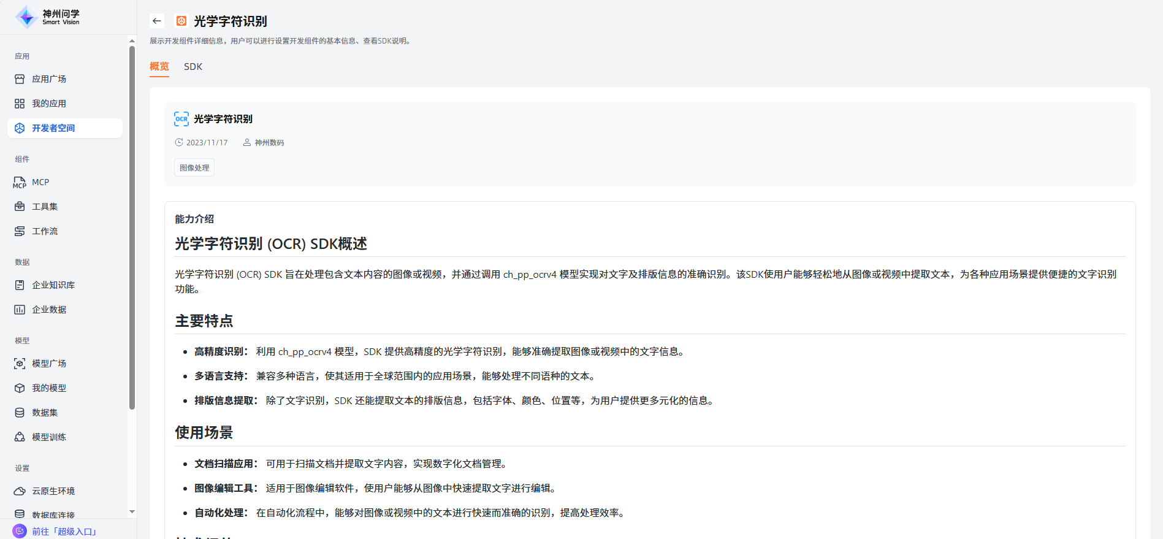
Task: Select the 概览 tab
Action: click(159, 67)
